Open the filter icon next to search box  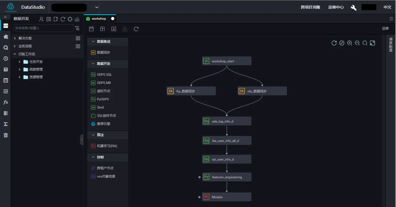point(77,28)
